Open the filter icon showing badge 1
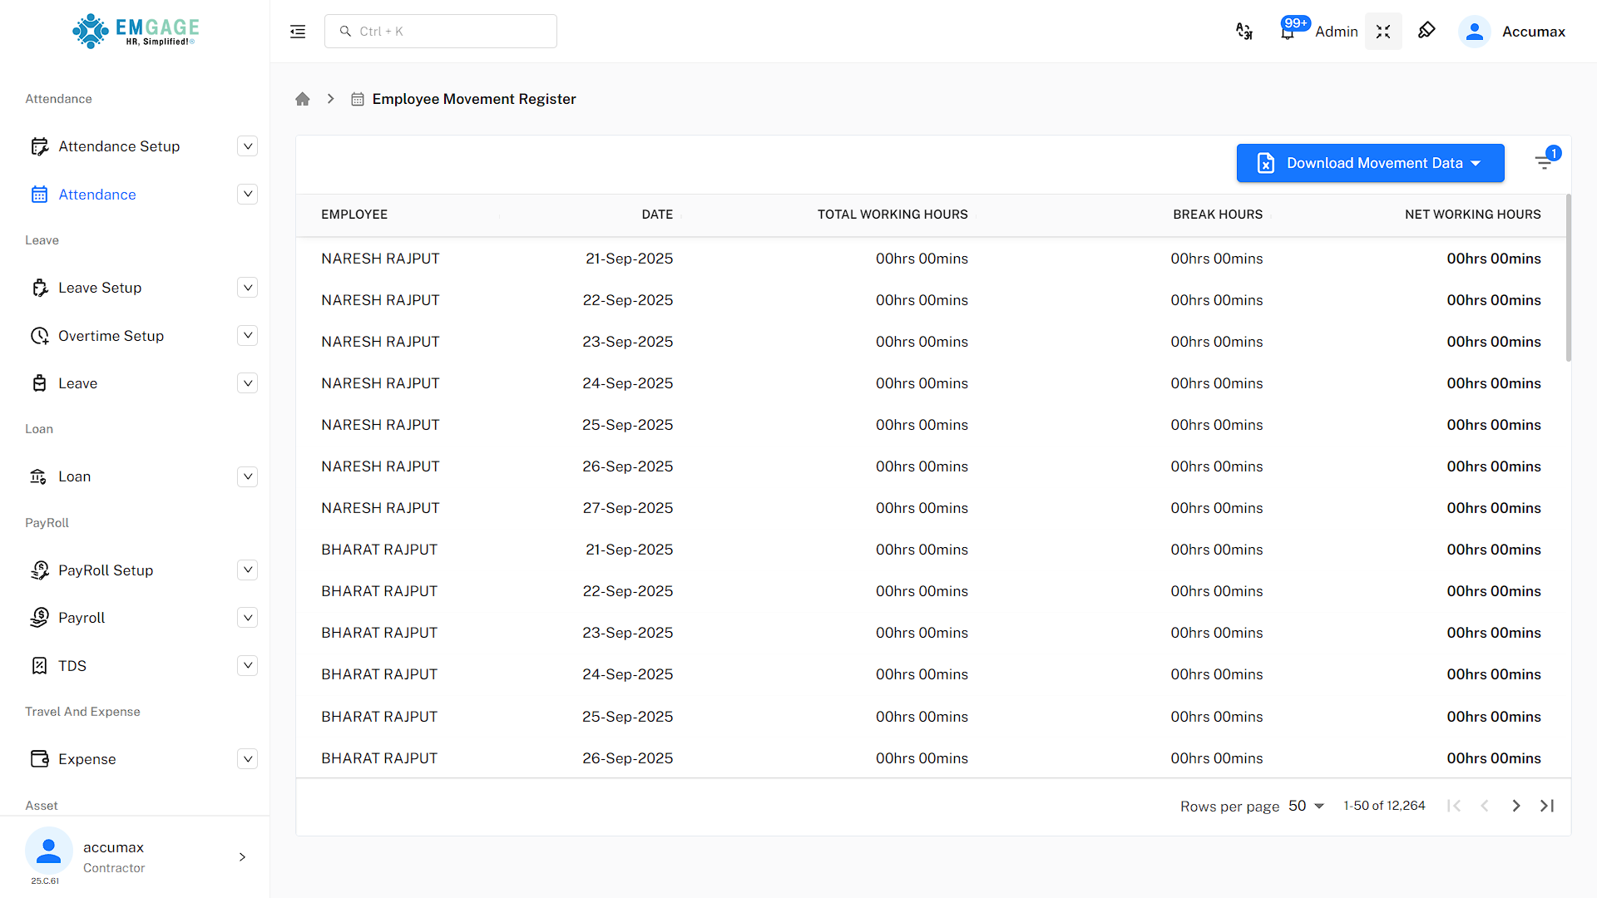Viewport: 1597px width, 898px height. [x=1545, y=161]
